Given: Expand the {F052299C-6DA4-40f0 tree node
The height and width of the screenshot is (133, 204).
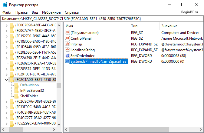Looking at the screenshot, I should tap(6, 124).
